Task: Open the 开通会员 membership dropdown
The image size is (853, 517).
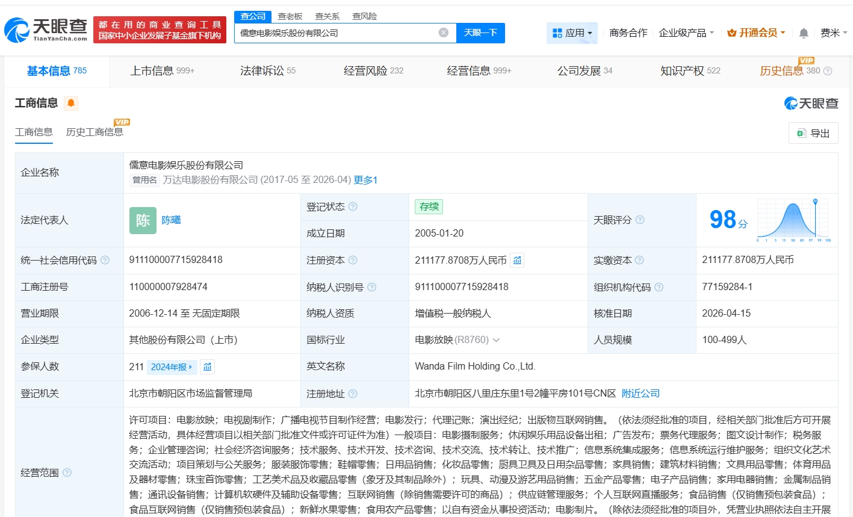Action: tap(756, 33)
